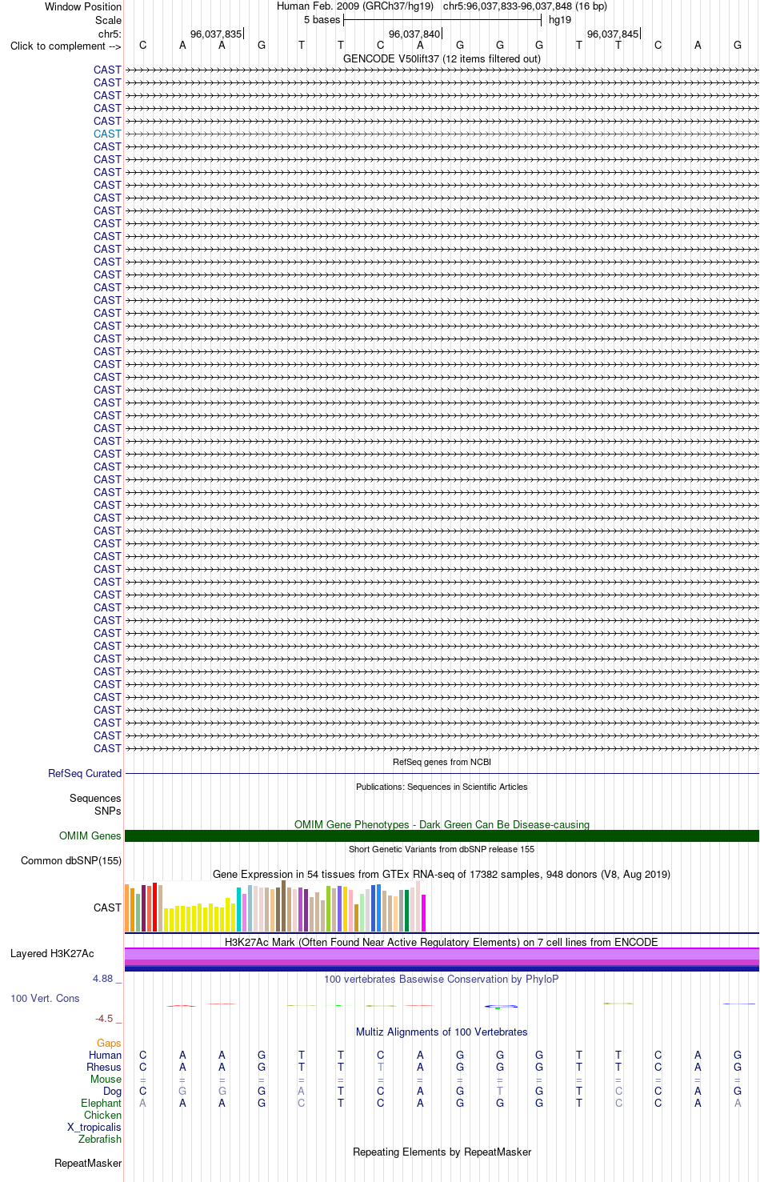Image resolution: width=760 pixels, height=1182 pixels.
Task: Select the Mouse alignment row label
Action: [106, 1079]
